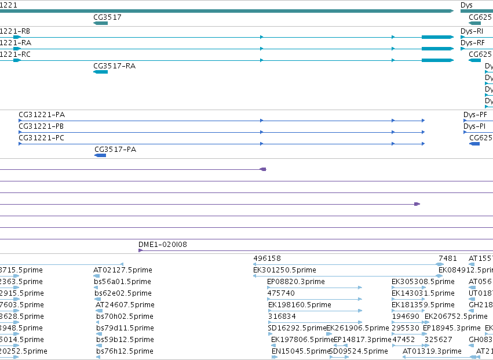Select the CG31221-PA protein label

click(x=42, y=115)
